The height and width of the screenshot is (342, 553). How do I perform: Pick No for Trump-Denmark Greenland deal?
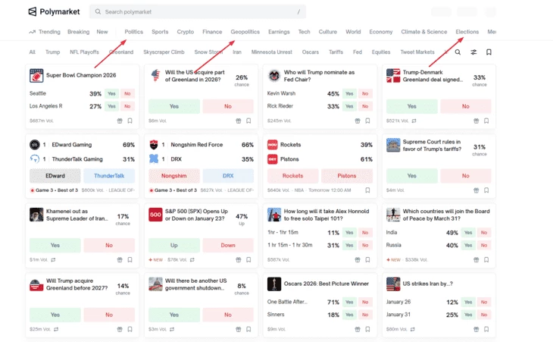466,107
